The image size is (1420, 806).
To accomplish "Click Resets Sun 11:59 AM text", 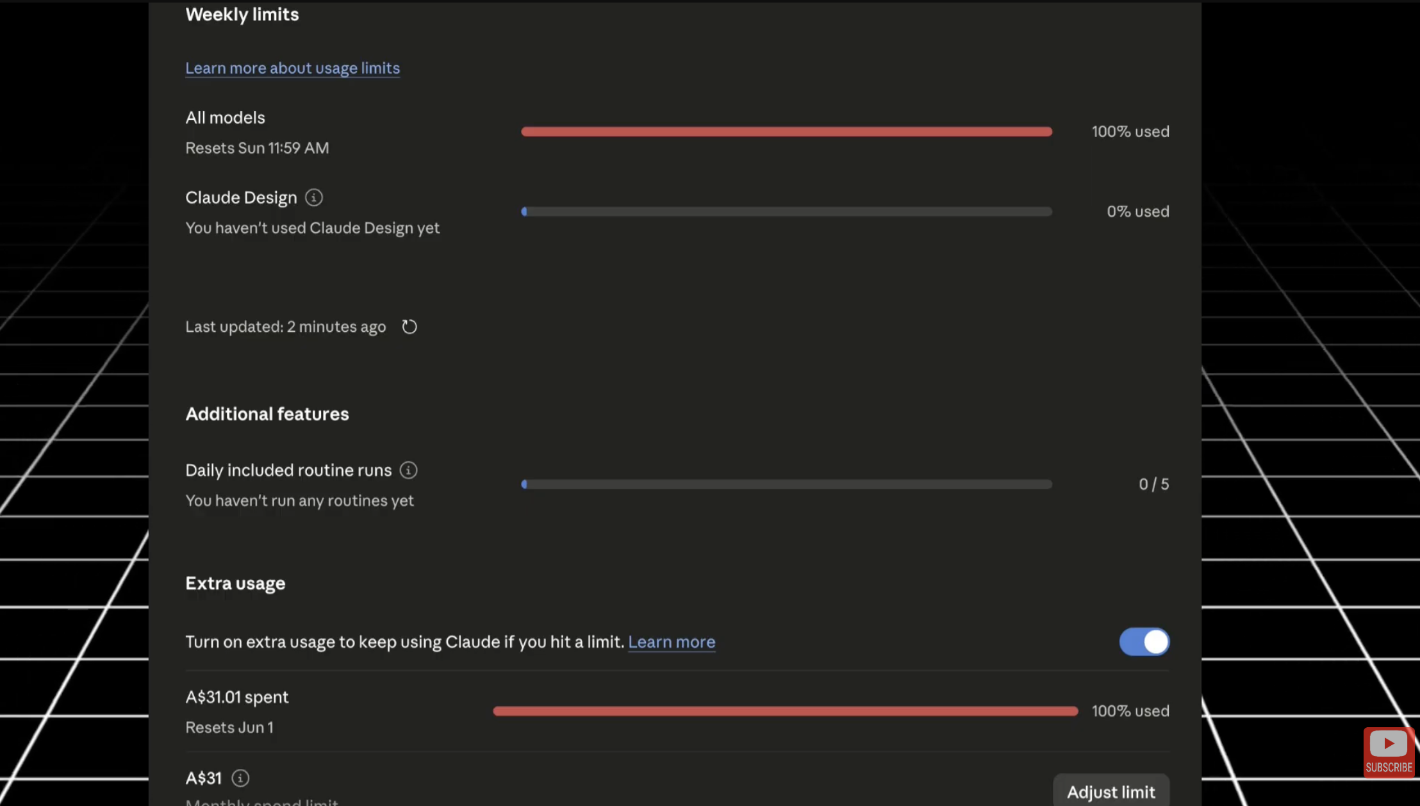I will [x=257, y=148].
